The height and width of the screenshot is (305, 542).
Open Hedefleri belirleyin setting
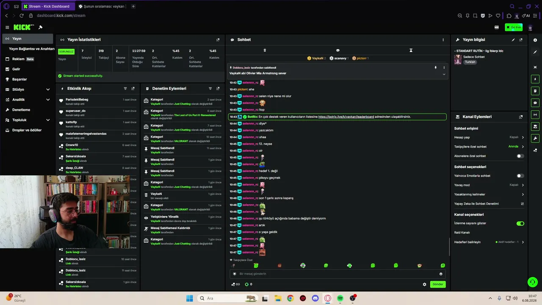489,242
